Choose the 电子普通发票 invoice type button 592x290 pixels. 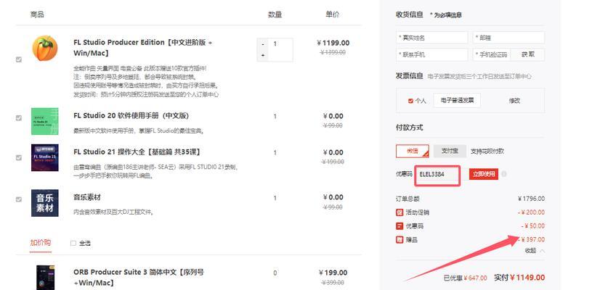tap(457, 101)
